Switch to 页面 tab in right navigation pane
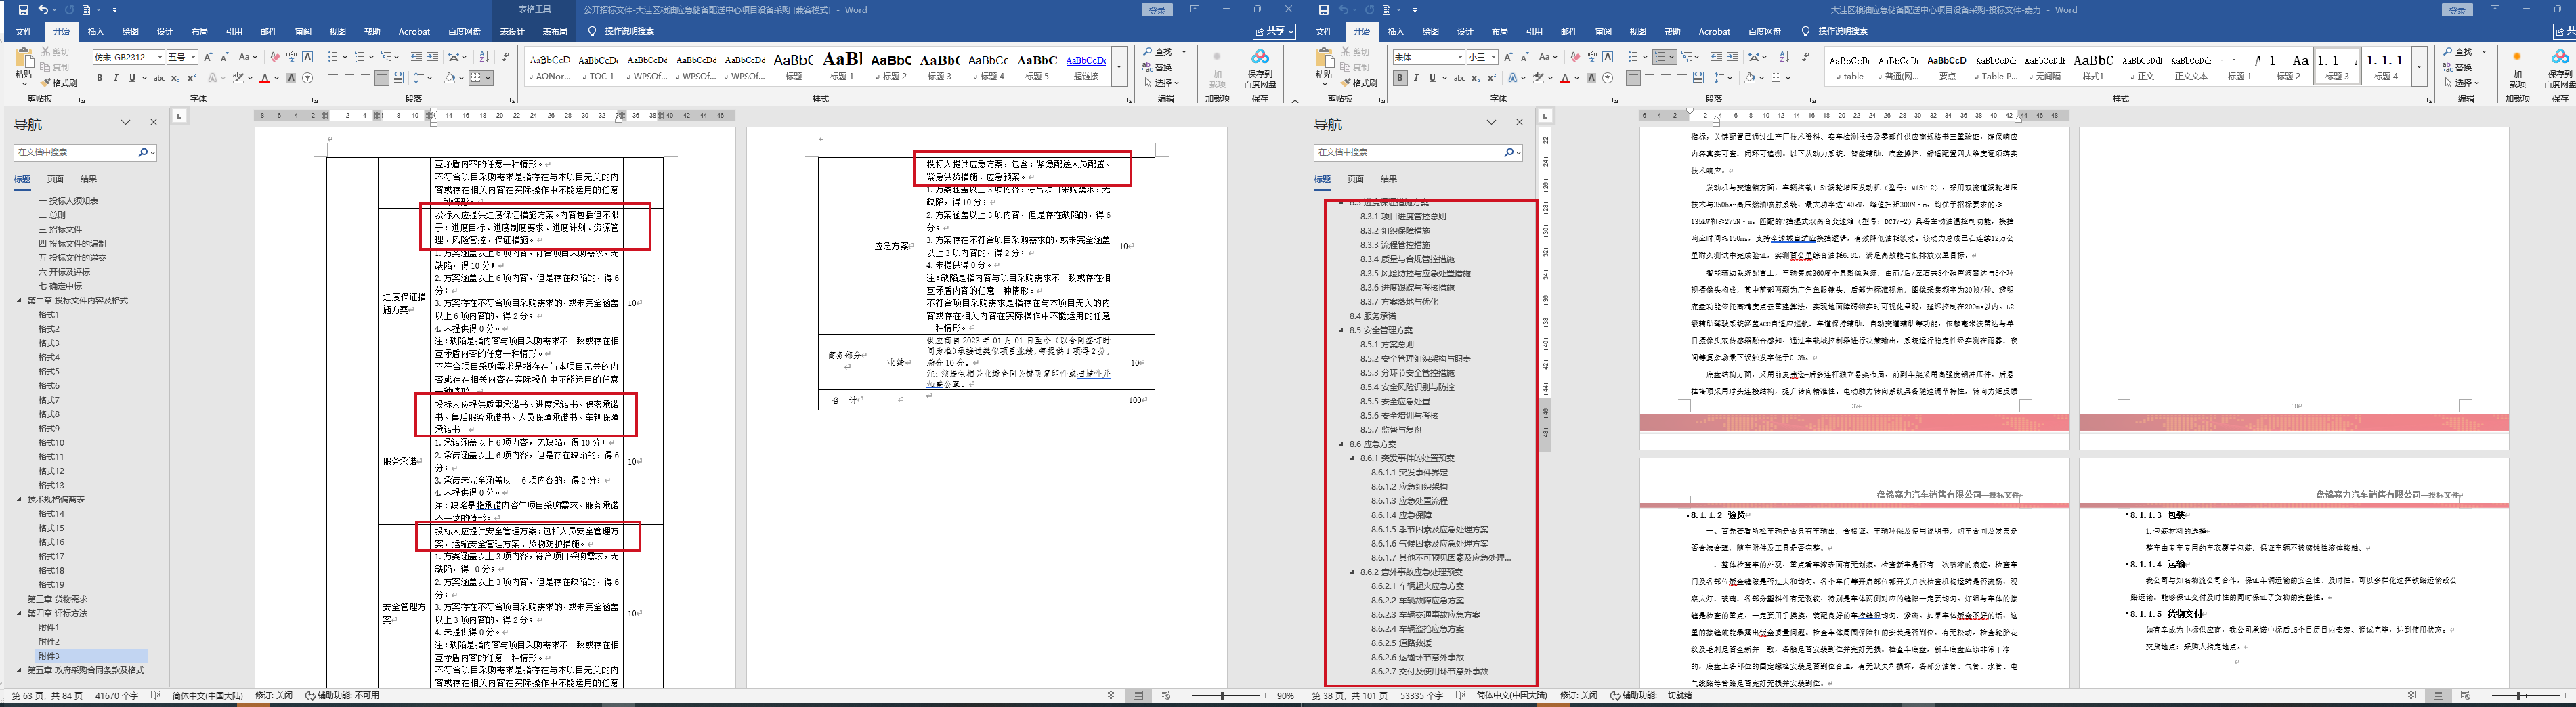Image resolution: width=2576 pixels, height=707 pixels. pos(1355,179)
